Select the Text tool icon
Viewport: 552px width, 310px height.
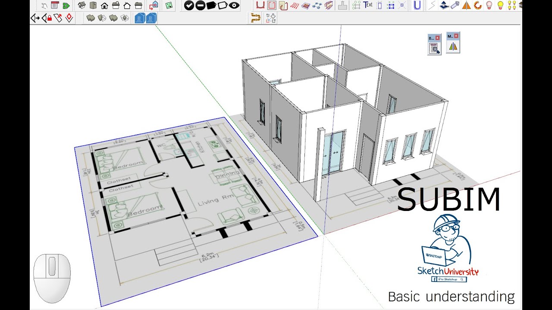click(x=368, y=5)
